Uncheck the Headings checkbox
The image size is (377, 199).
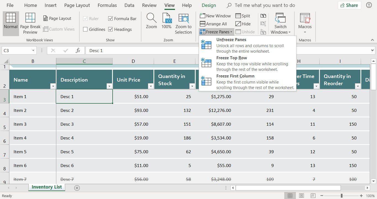click(x=111, y=29)
